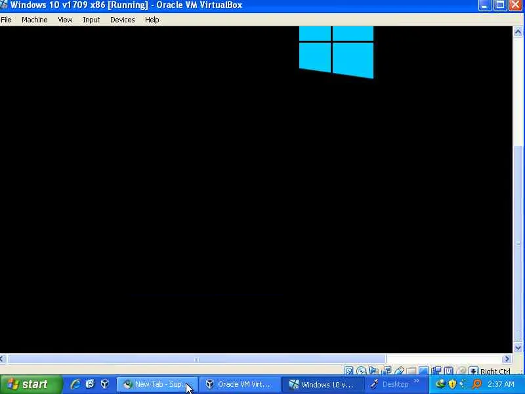Image resolution: width=525 pixels, height=394 pixels.
Task: Click the keyboard capture arrow icon
Action: 473,370
